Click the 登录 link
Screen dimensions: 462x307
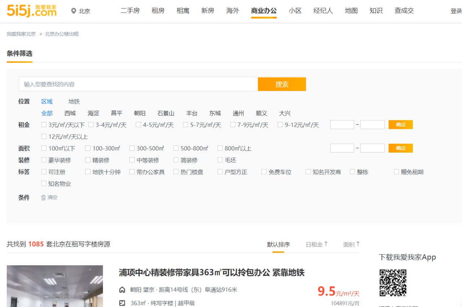456,11
